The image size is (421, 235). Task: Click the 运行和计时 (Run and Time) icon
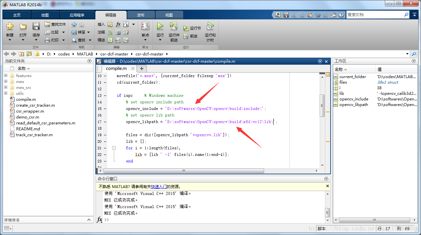210,26
